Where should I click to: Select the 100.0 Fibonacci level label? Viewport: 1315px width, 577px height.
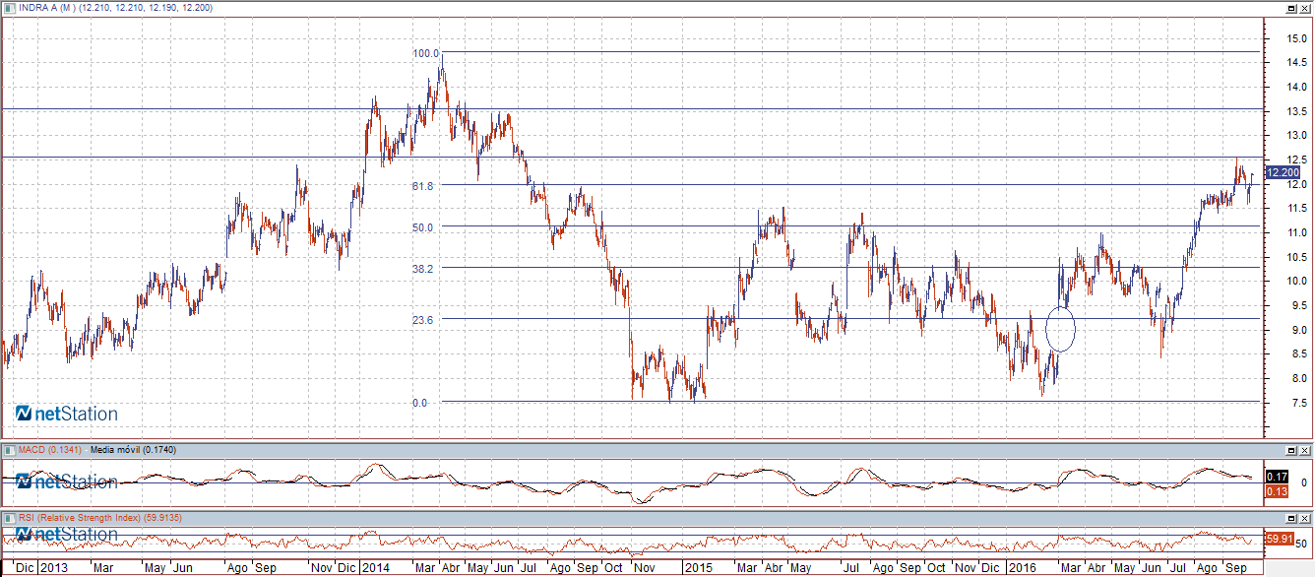424,53
